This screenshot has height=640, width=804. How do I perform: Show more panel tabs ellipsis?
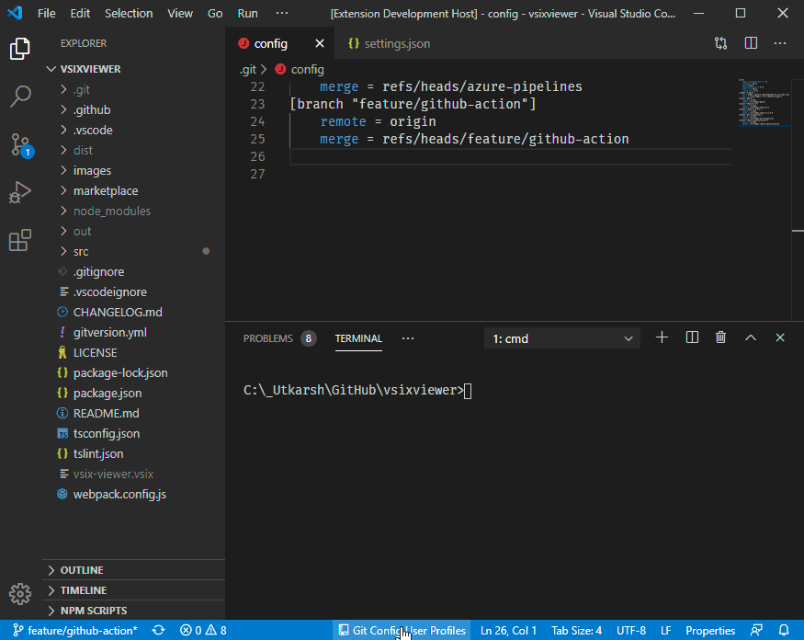[x=408, y=338]
